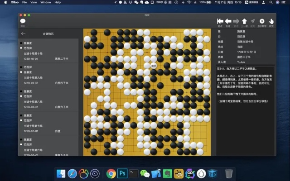
Task: Open the Apple menu
Action: tap(5, 2)
